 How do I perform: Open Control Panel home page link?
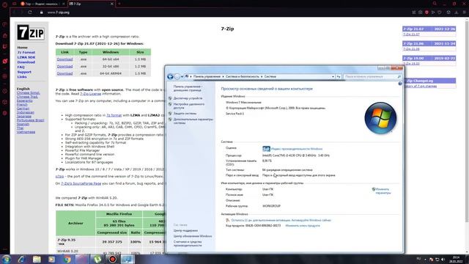(x=188, y=88)
